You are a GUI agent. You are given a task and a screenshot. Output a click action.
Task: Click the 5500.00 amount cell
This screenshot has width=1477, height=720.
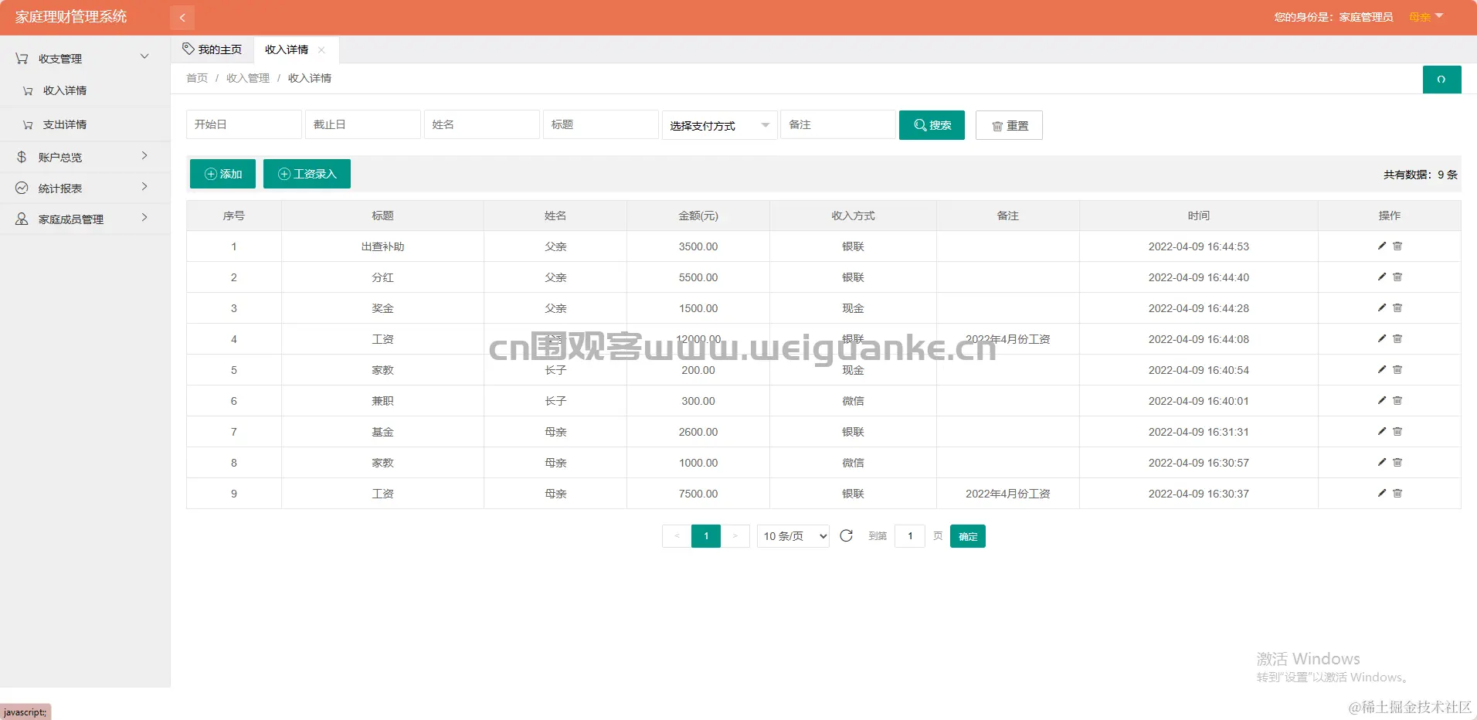pos(698,277)
